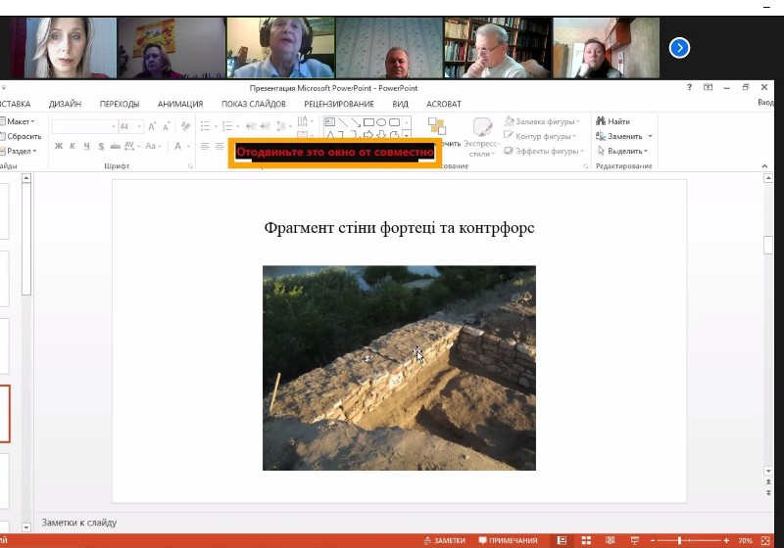This screenshot has height=548, width=784.
Task: Click the fortress wall photo on slide
Action: pyautogui.click(x=399, y=368)
